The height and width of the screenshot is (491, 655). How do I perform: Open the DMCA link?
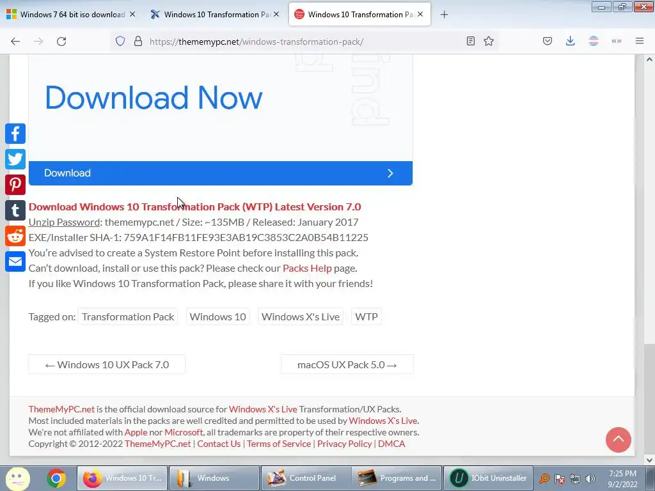391,444
